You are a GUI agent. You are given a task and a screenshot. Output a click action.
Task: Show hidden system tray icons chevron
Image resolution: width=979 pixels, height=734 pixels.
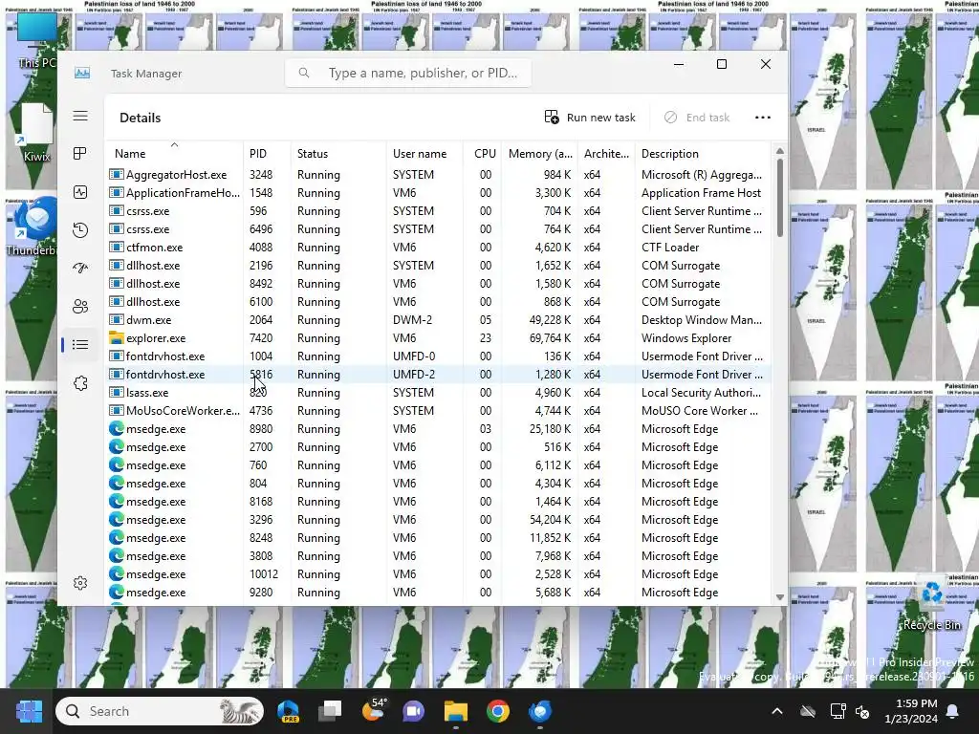pyautogui.click(x=776, y=711)
